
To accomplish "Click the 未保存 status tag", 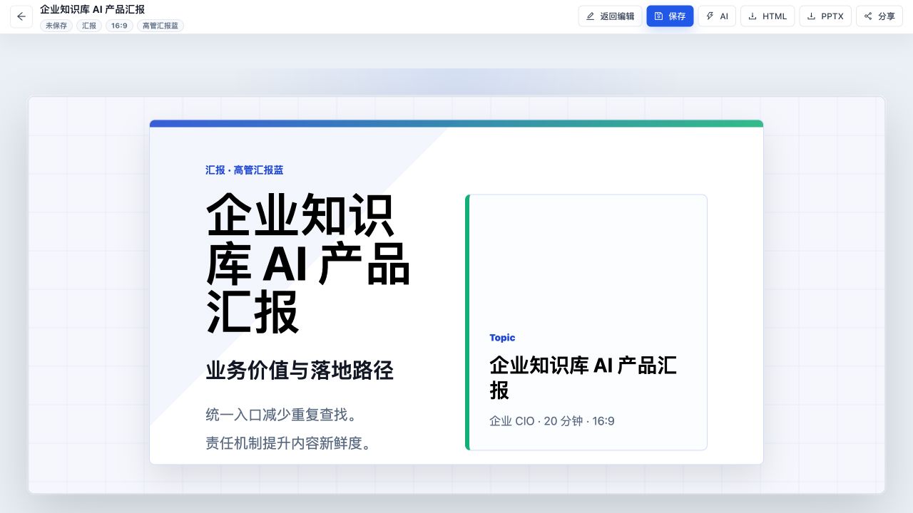I will pos(56,26).
